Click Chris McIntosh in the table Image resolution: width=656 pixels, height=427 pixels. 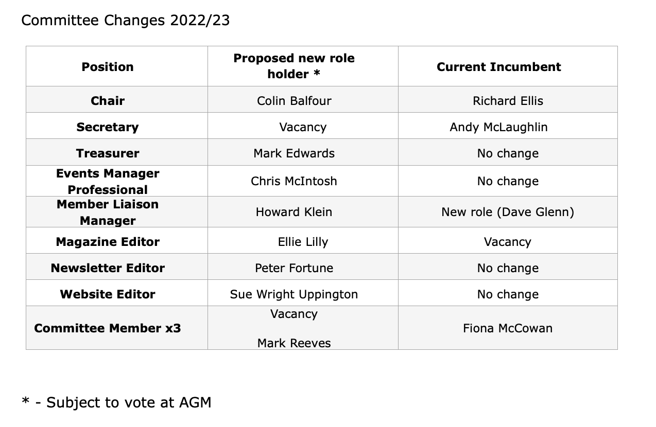[x=294, y=181]
